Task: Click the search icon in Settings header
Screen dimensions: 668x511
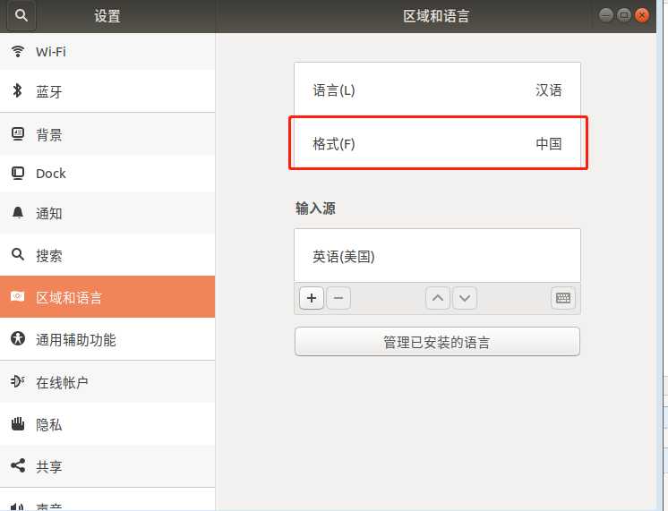Action: click(21, 16)
